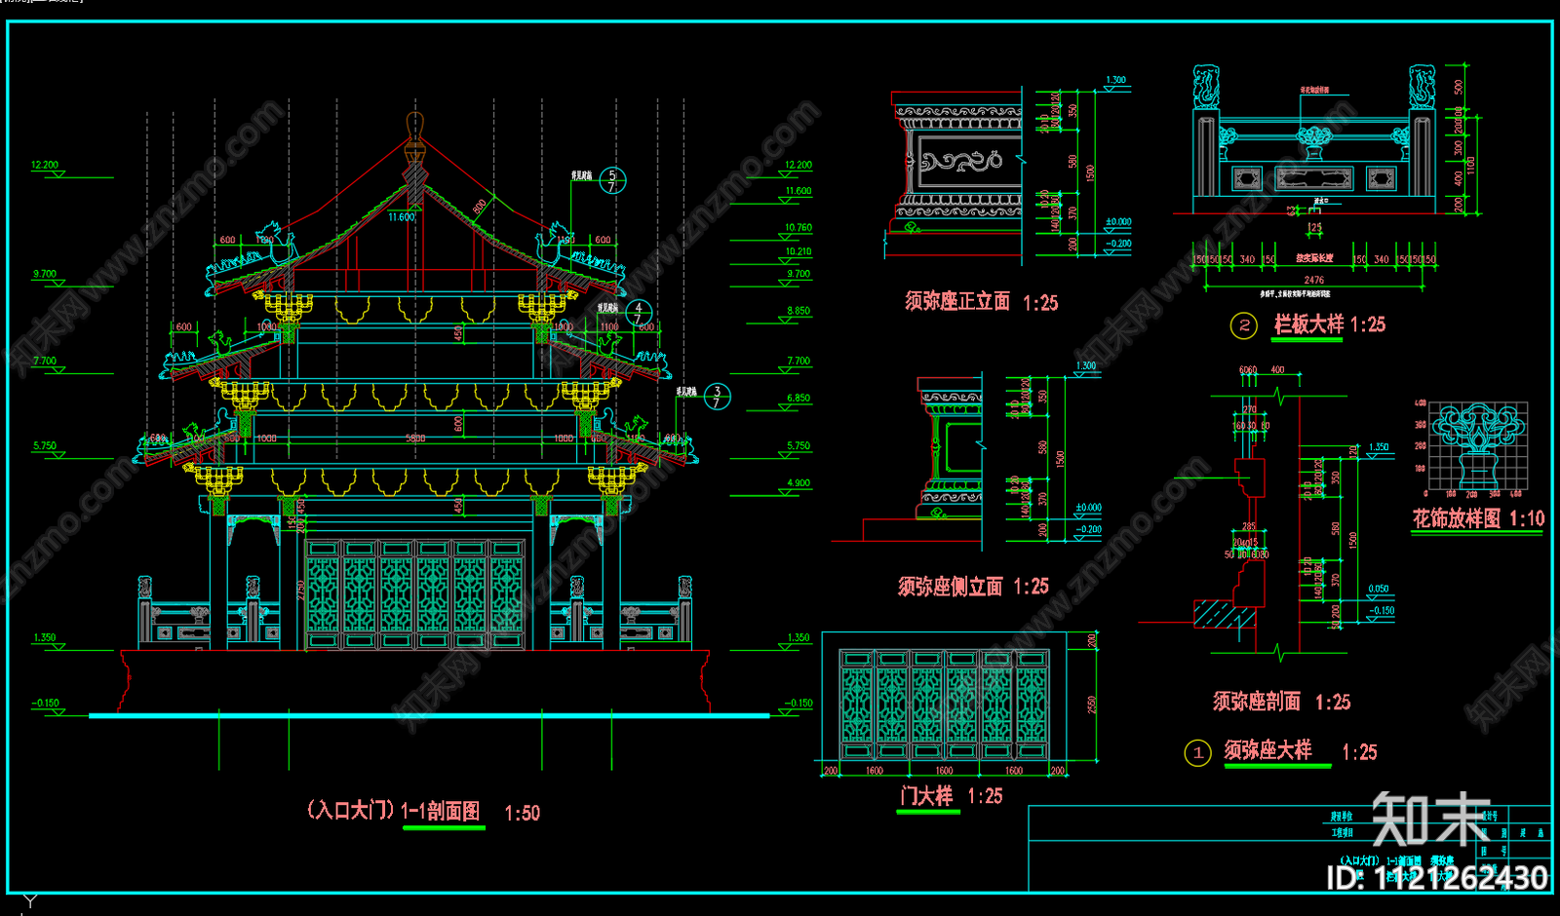Select the '2476' dimension in railing detail
The width and height of the screenshot is (1560, 916).
[x=1314, y=280]
